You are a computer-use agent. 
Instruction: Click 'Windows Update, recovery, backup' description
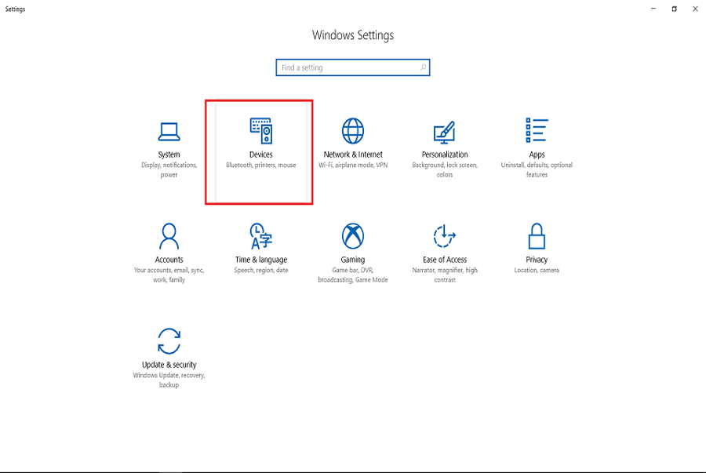click(169, 380)
